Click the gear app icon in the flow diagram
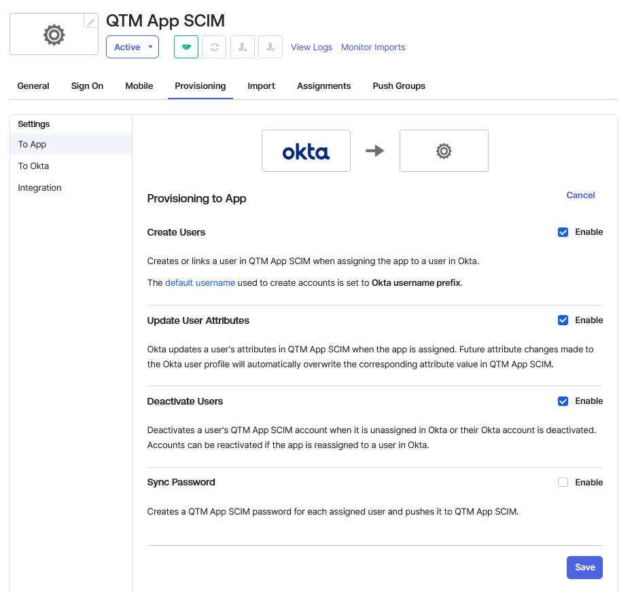Image resolution: width=632 pixels, height=592 pixels. coord(444,151)
